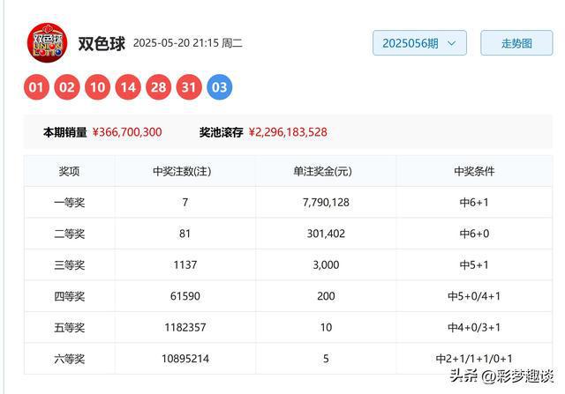Click prize pool amount ¥2,296,183,528
Image resolution: width=565 pixels, height=394 pixels.
pos(288,132)
